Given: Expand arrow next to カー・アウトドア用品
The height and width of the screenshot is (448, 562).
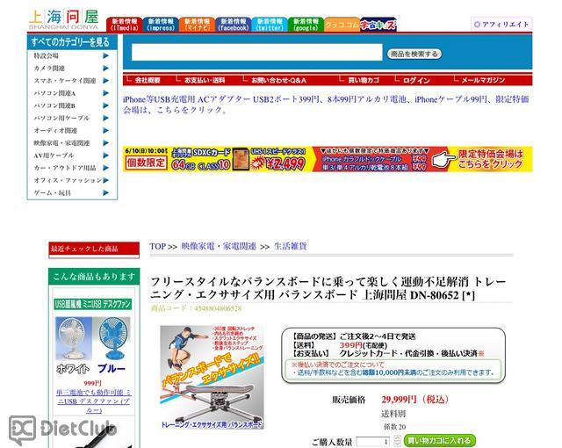Looking at the screenshot, I should click(x=105, y=168).
